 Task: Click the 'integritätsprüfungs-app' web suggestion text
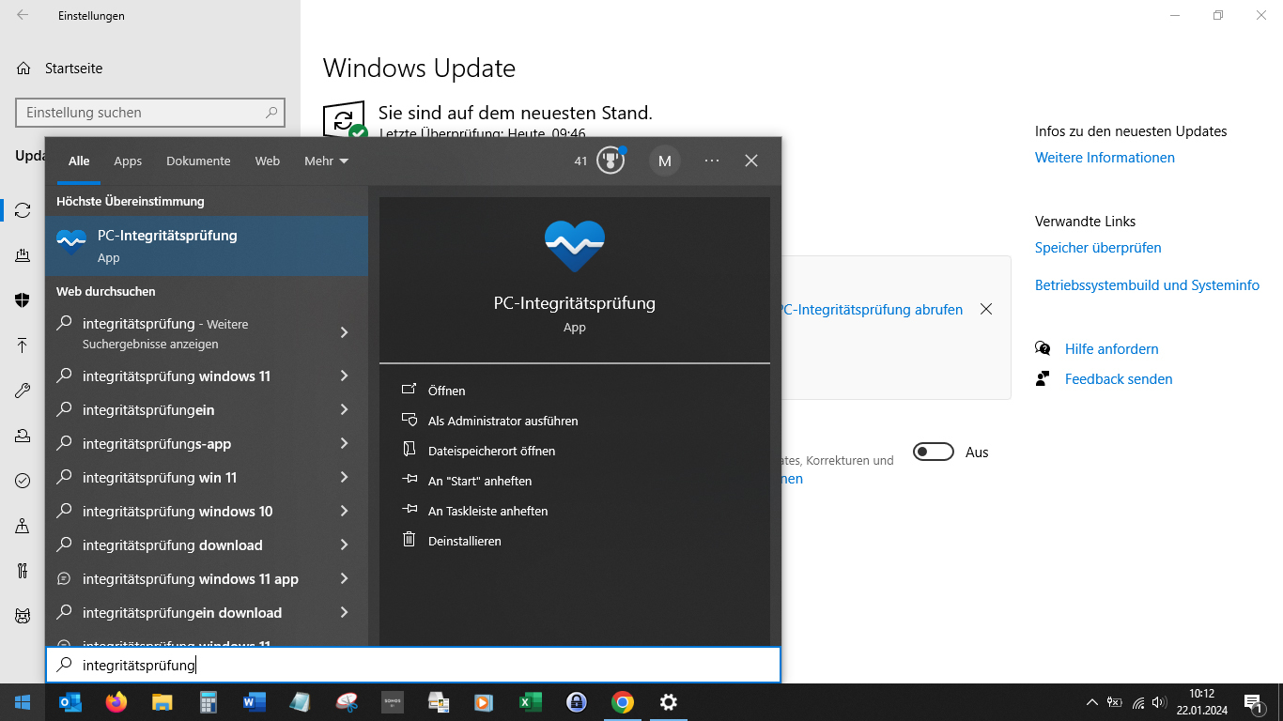[157, 443]
